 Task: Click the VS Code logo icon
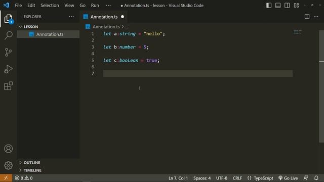pyautogui.click(x=6, y=5)
